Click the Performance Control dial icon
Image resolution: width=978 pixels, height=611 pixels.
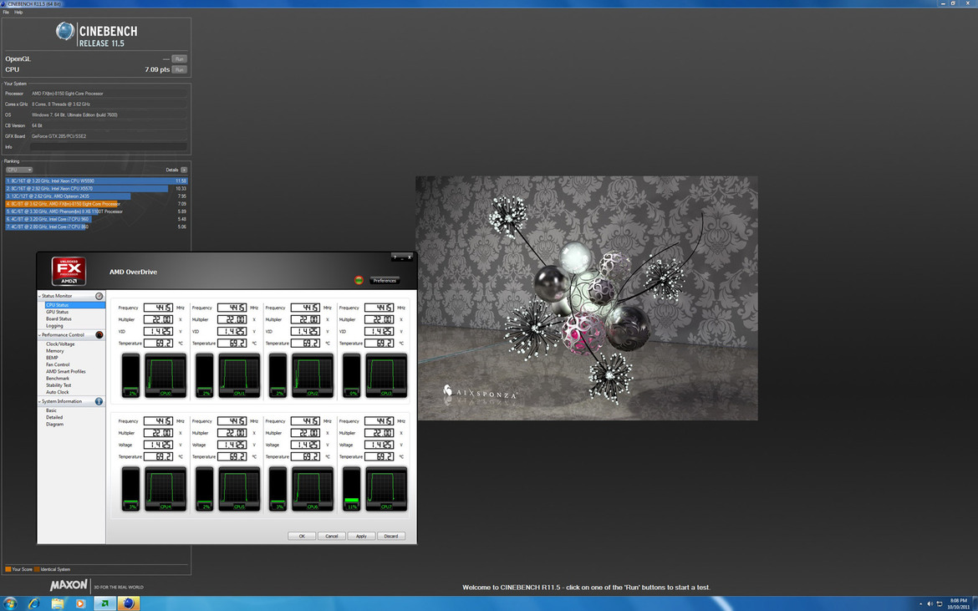tap(99, 335)
